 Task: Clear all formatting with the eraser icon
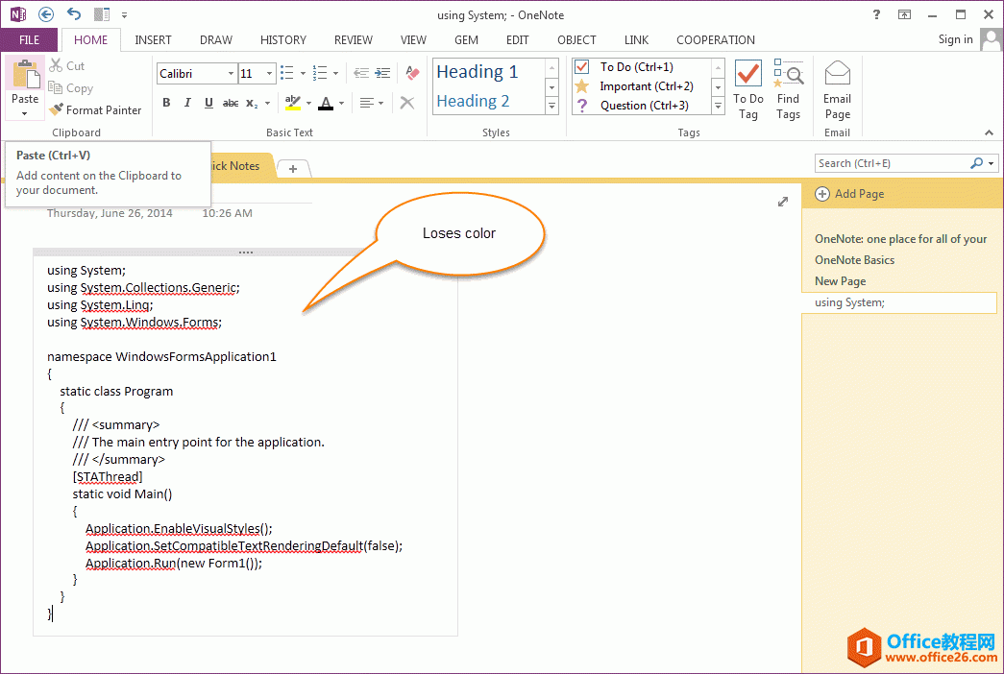[x=412, y=73]
